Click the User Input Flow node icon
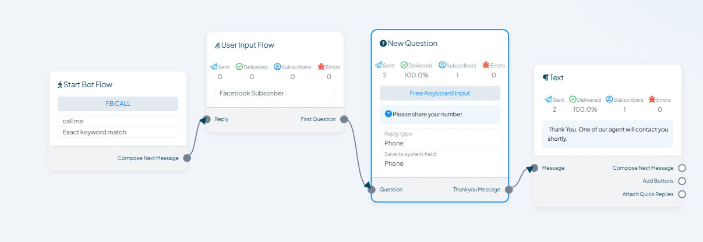The width and height of the screenshot is (703, 242). coord(217,45)
